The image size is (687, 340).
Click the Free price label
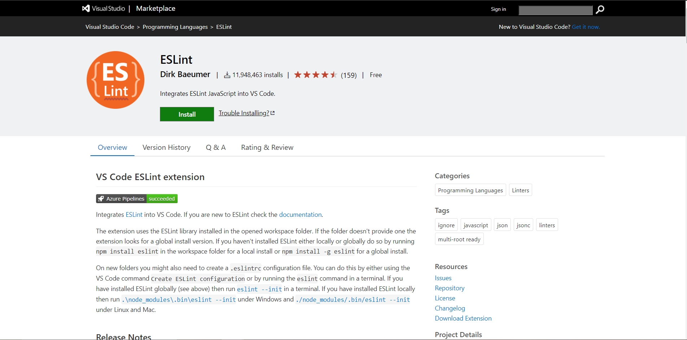click(x=376, y=75)
